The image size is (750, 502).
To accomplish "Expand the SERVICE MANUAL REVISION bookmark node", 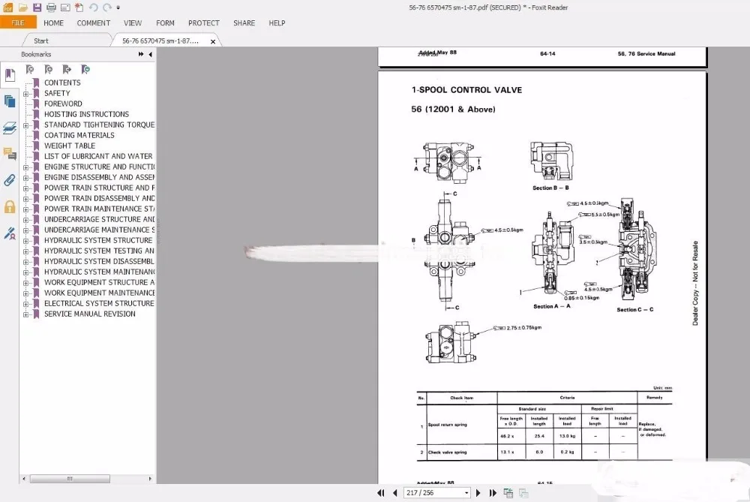I will click(25, 314).
